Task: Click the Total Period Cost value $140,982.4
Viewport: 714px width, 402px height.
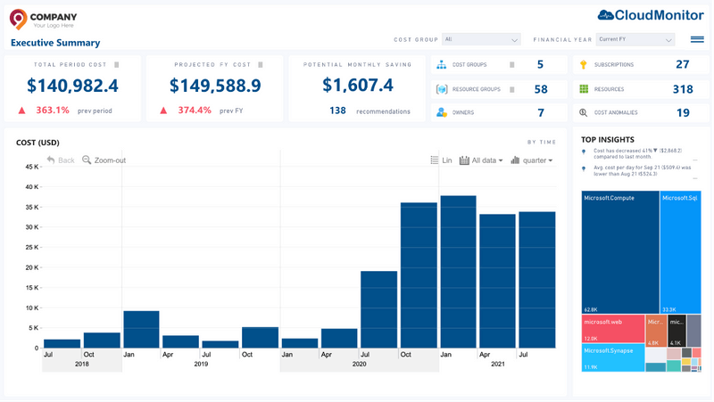Action: 72,86
